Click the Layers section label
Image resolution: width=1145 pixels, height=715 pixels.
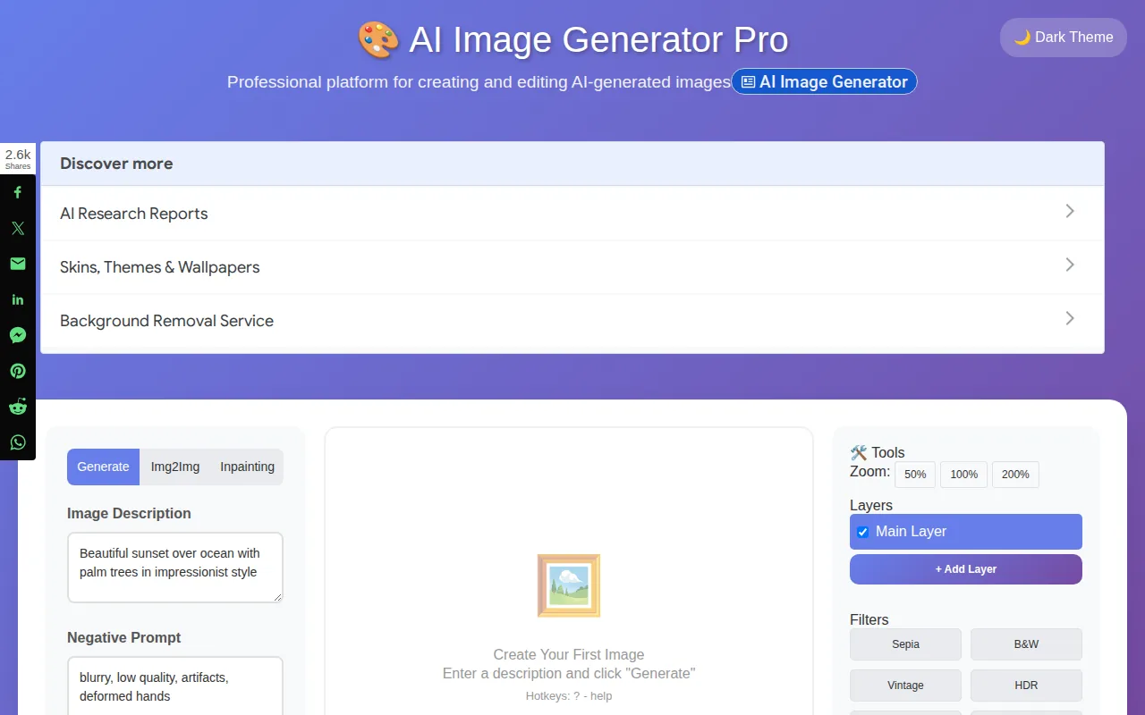click(x=871, y=505)
